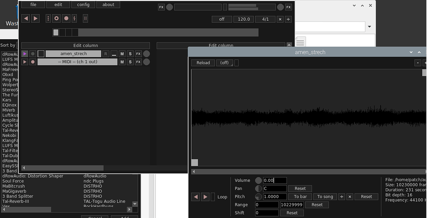The width and height of the screenshot is (427, 218).
Task: Toggle R read-actions on amen_strech
Action: tap(105, 54)
